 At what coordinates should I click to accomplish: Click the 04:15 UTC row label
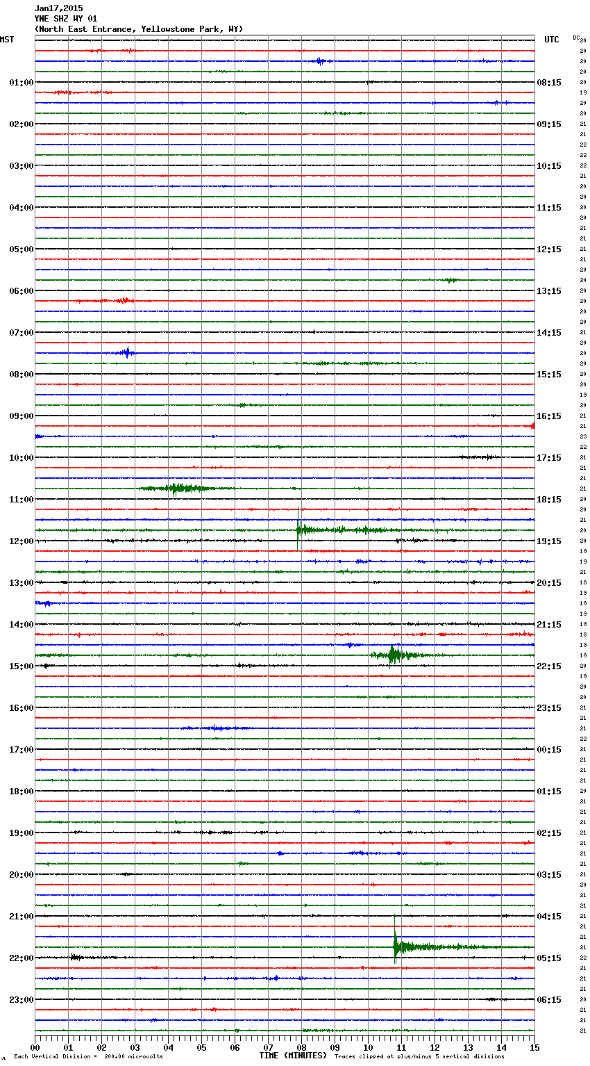(549, 917)
